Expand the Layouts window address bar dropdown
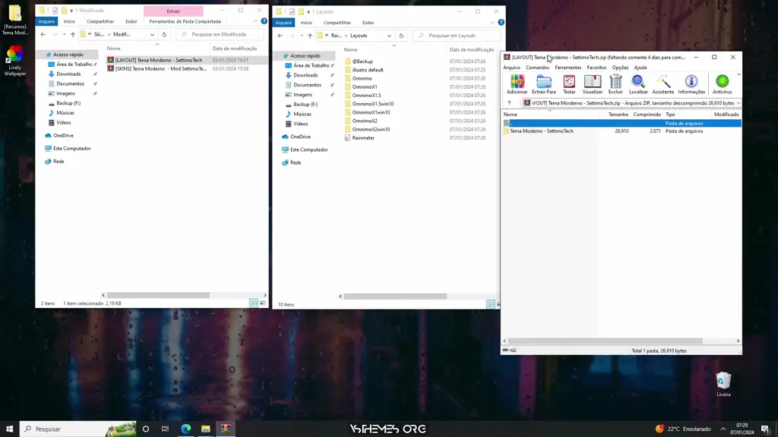Viewport: 778px width, 437px height. click(x=389, y=36)
